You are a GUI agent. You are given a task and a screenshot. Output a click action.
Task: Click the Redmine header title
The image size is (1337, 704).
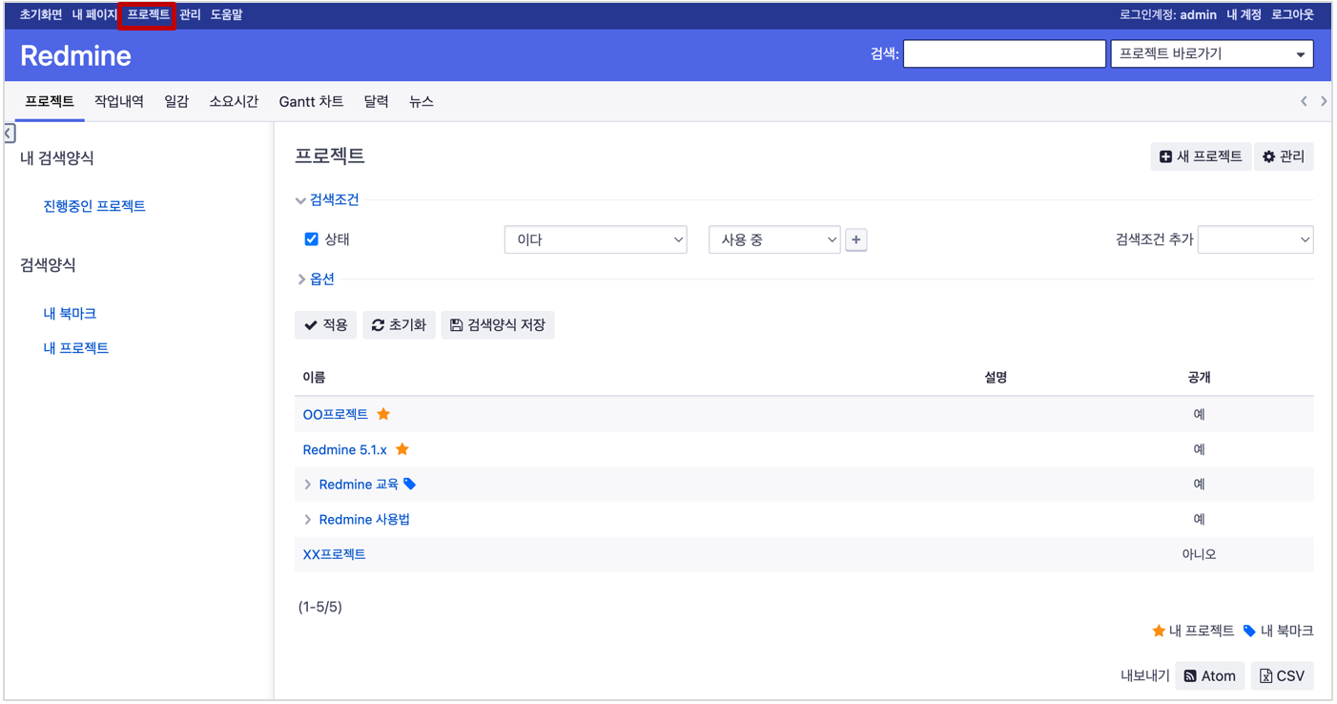(75, 55)
